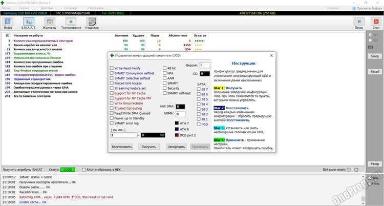Click the log panel vertical scrollbar
Screen dimensions: 384x206
tap(363, 189)
